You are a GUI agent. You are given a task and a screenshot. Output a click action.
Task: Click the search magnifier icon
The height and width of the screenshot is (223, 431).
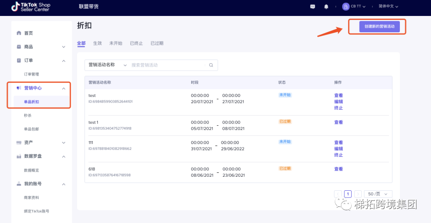tap(211, 65)
